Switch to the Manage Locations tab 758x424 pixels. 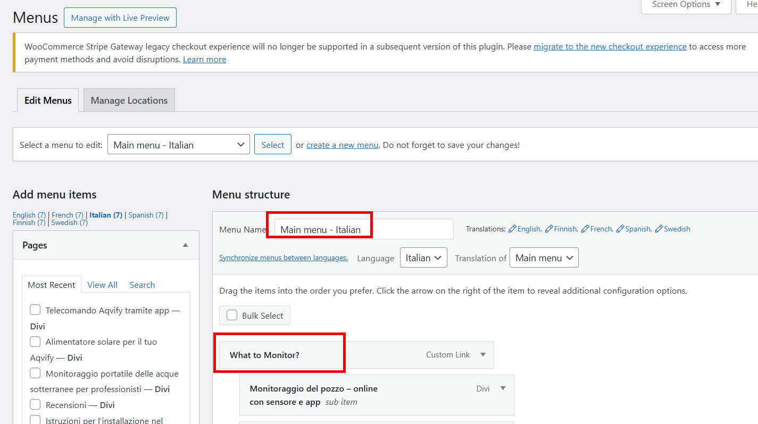(129, 101)
